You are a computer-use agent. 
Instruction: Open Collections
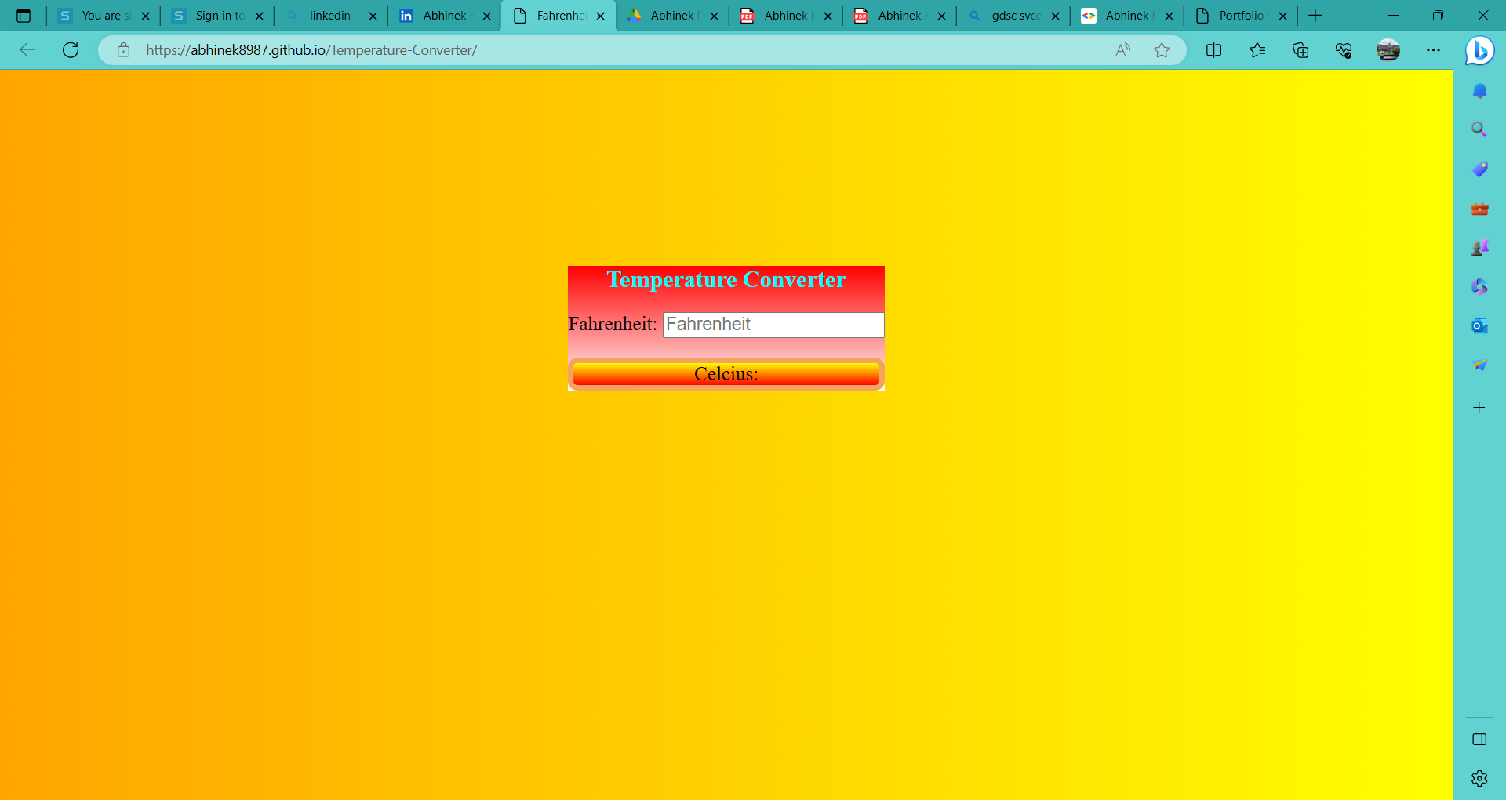pos(1300,50)
